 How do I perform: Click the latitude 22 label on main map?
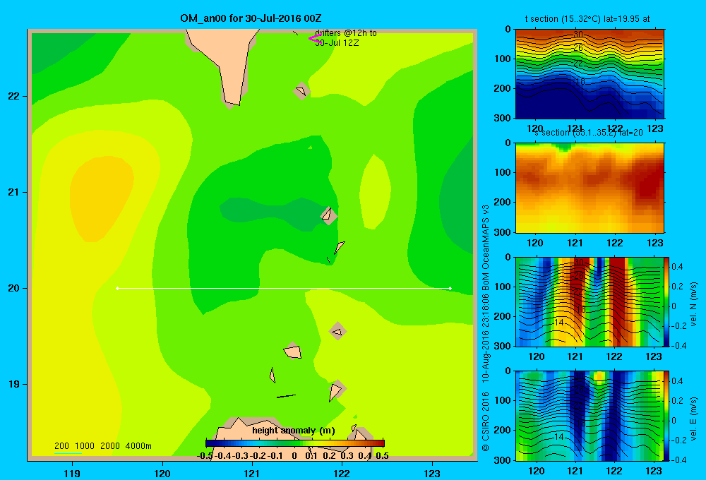click(13, 96)
